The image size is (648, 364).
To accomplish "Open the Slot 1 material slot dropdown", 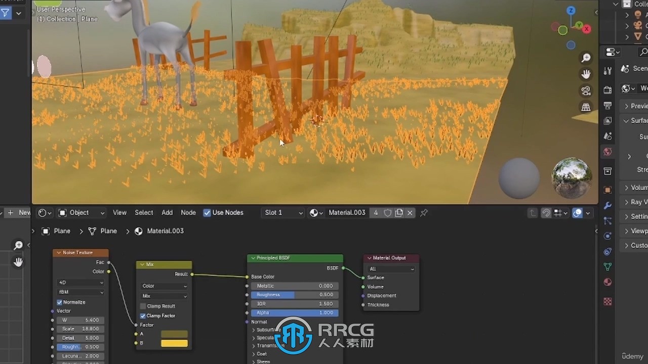I will tap(282, 213).
